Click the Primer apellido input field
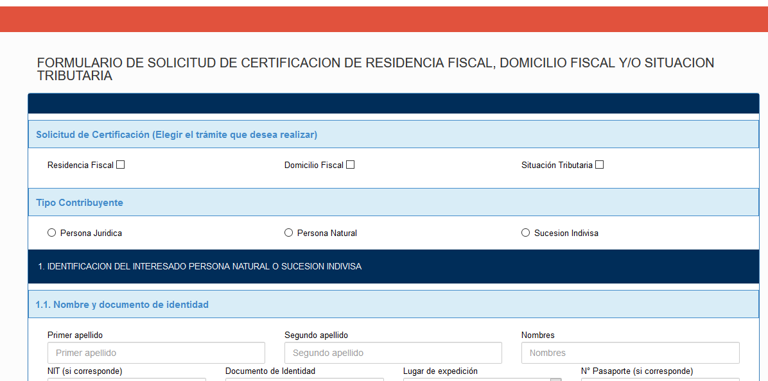768x381 pixels. tap(156, 352)
